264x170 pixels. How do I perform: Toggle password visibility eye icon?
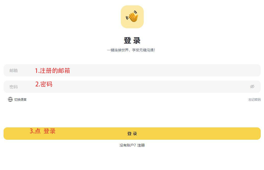click(252, 86)
